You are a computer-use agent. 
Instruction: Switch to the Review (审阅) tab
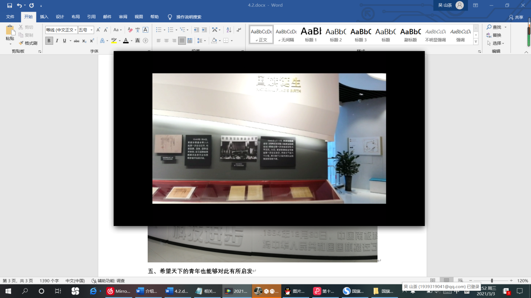click(x=123, y=17)
